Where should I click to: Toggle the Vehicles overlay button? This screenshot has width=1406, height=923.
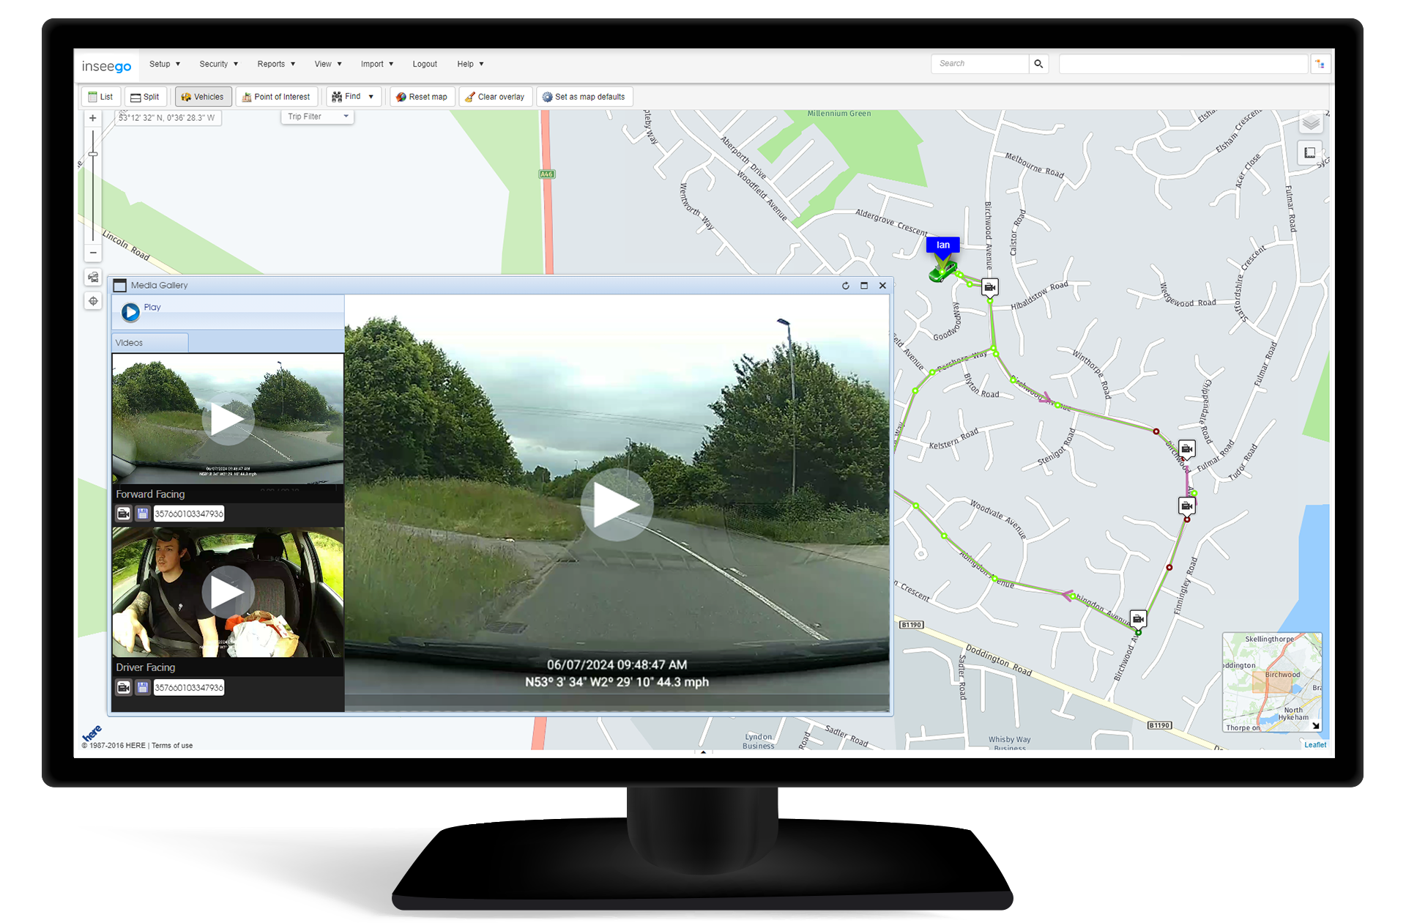pos(203,97)
